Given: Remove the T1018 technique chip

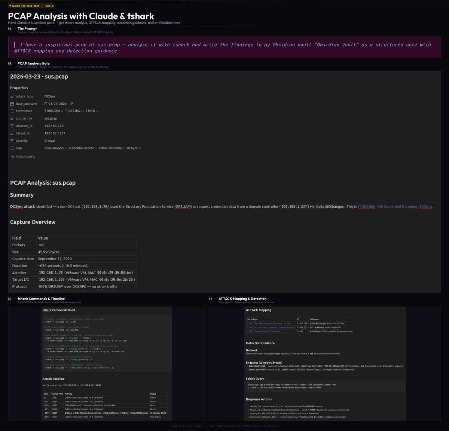Looking at the screenshot, I should [x=97, y=111].
